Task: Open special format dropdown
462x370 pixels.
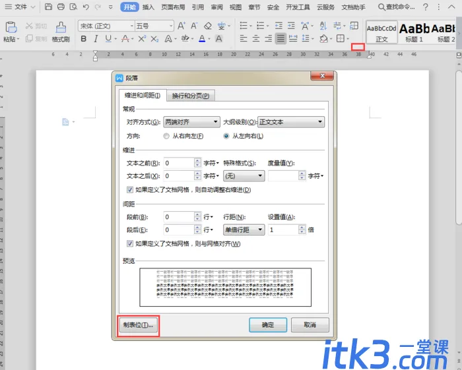Action: point(244,176)
